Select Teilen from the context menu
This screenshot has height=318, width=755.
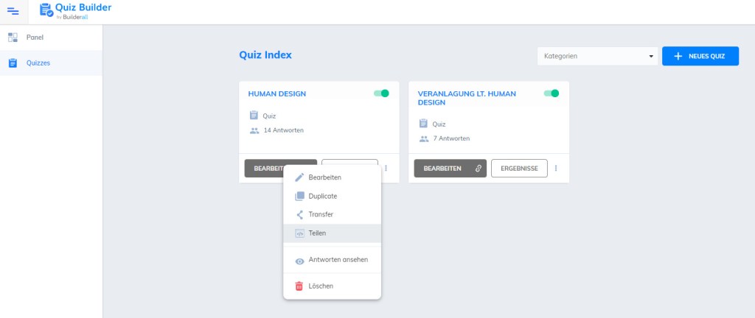(x=317, y=233)
